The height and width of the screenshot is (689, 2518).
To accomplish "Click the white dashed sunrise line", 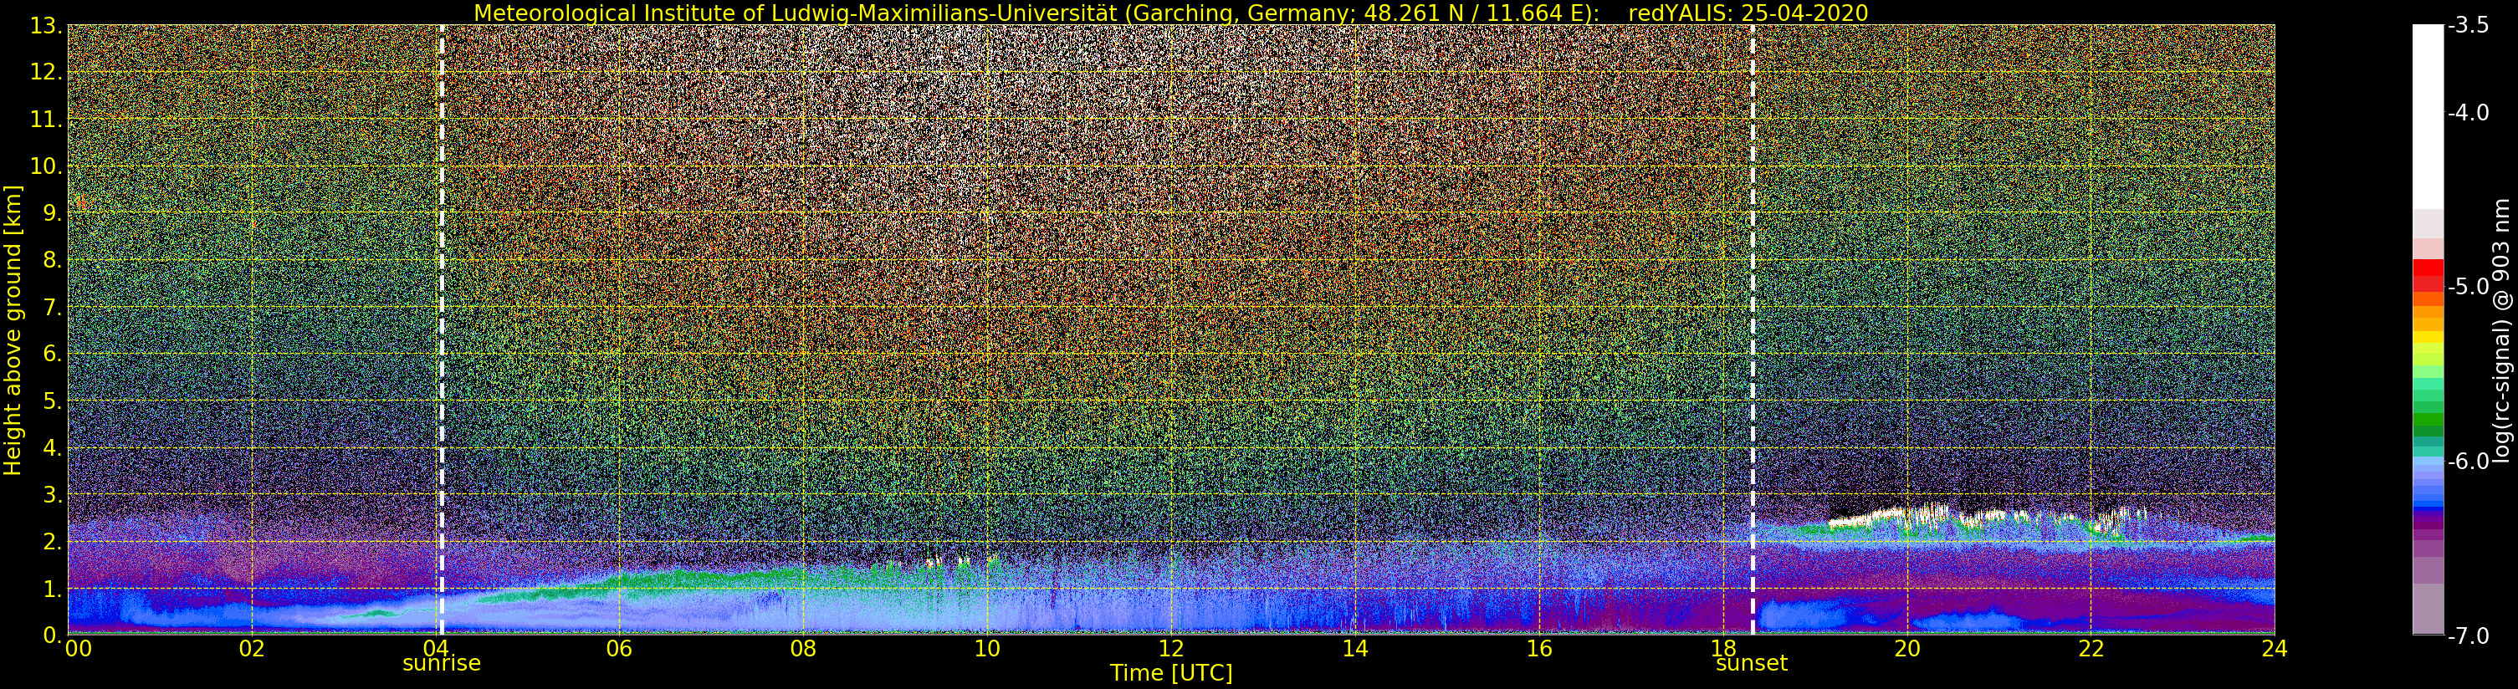I will 442,329.
